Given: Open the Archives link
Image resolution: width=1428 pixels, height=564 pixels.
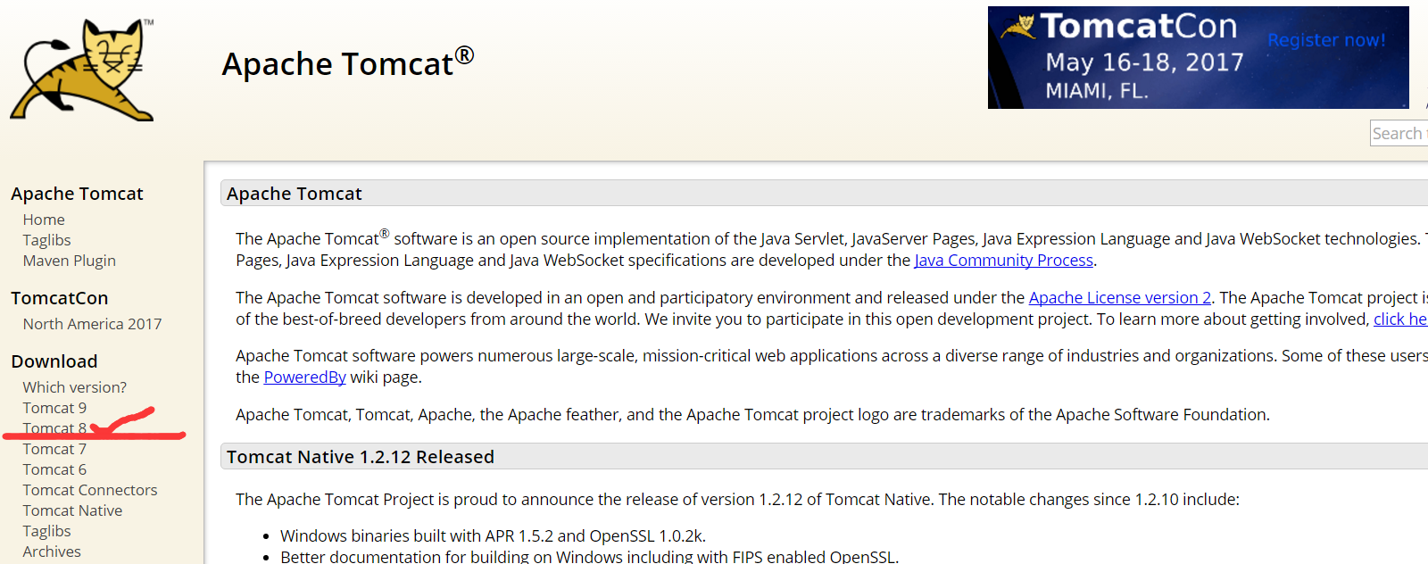Looking at the screenshot, I should (52, 552).
